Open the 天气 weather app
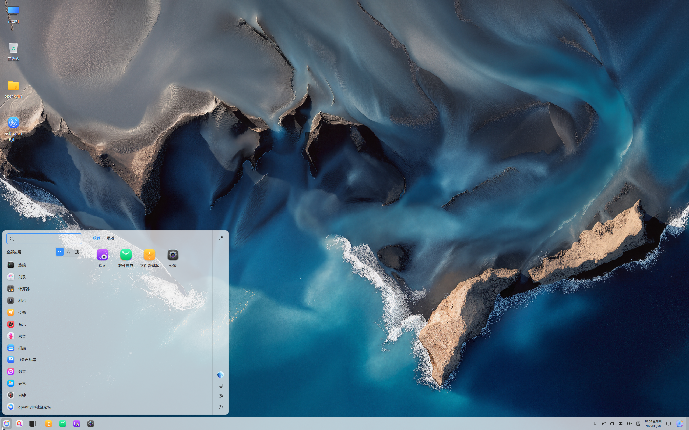The height and width of the screenshot is (430, 689). (x=44, y=383)
